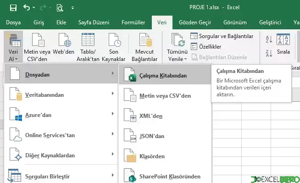Click the Web'den ribbon icon
This screenshot has width=300, height=183.
click(65, 40)
